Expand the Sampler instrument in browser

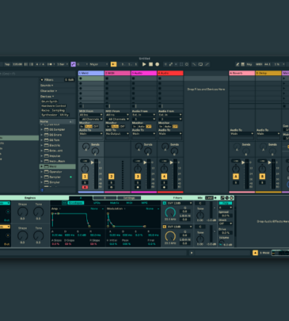pyautogui.click(x=41, y=177)
